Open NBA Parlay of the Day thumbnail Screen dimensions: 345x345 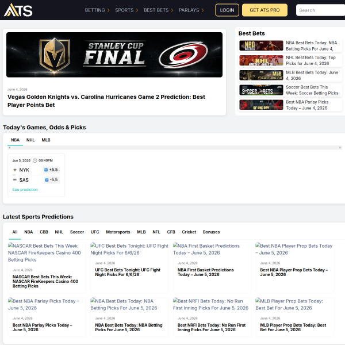(261, 105)
